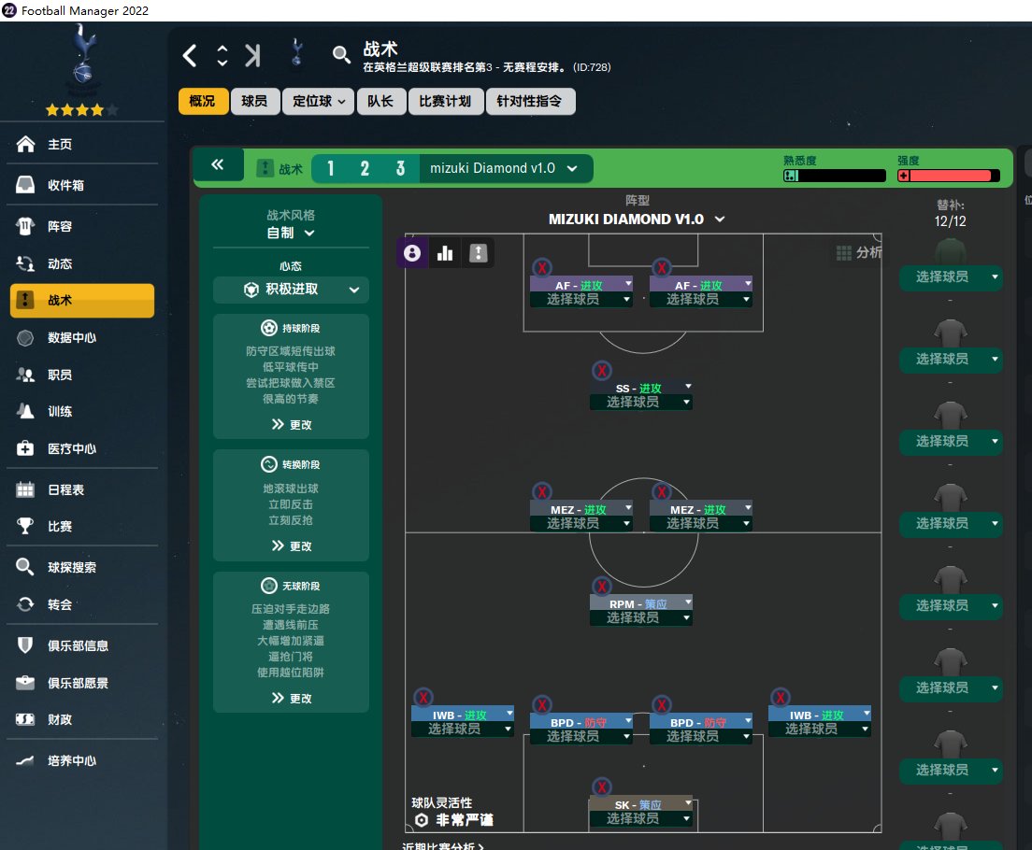1032x850 pixels.
Task: Select the 概况 overview tab
Action: [203, 101]
